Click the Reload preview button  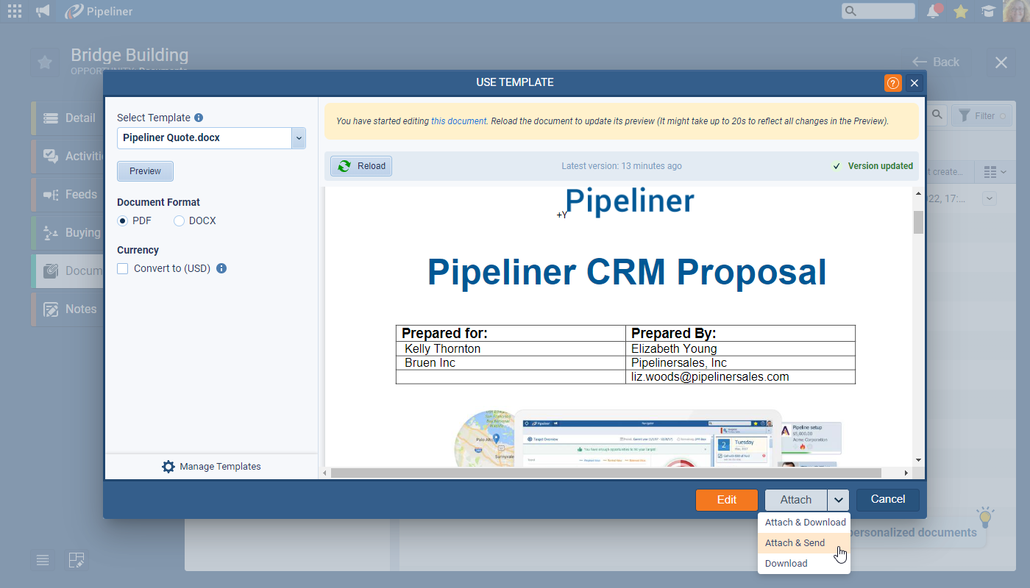pyautogui.click(x=361, y=166)
